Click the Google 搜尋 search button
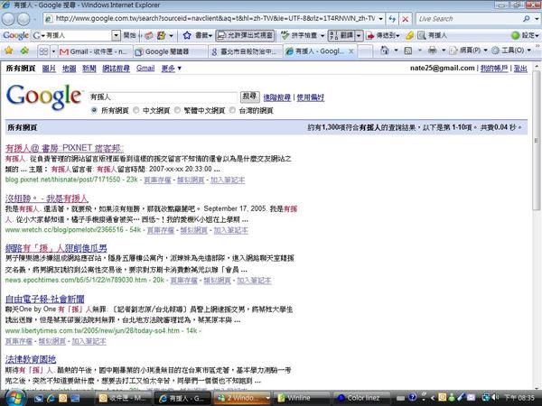 click(249, 97)
